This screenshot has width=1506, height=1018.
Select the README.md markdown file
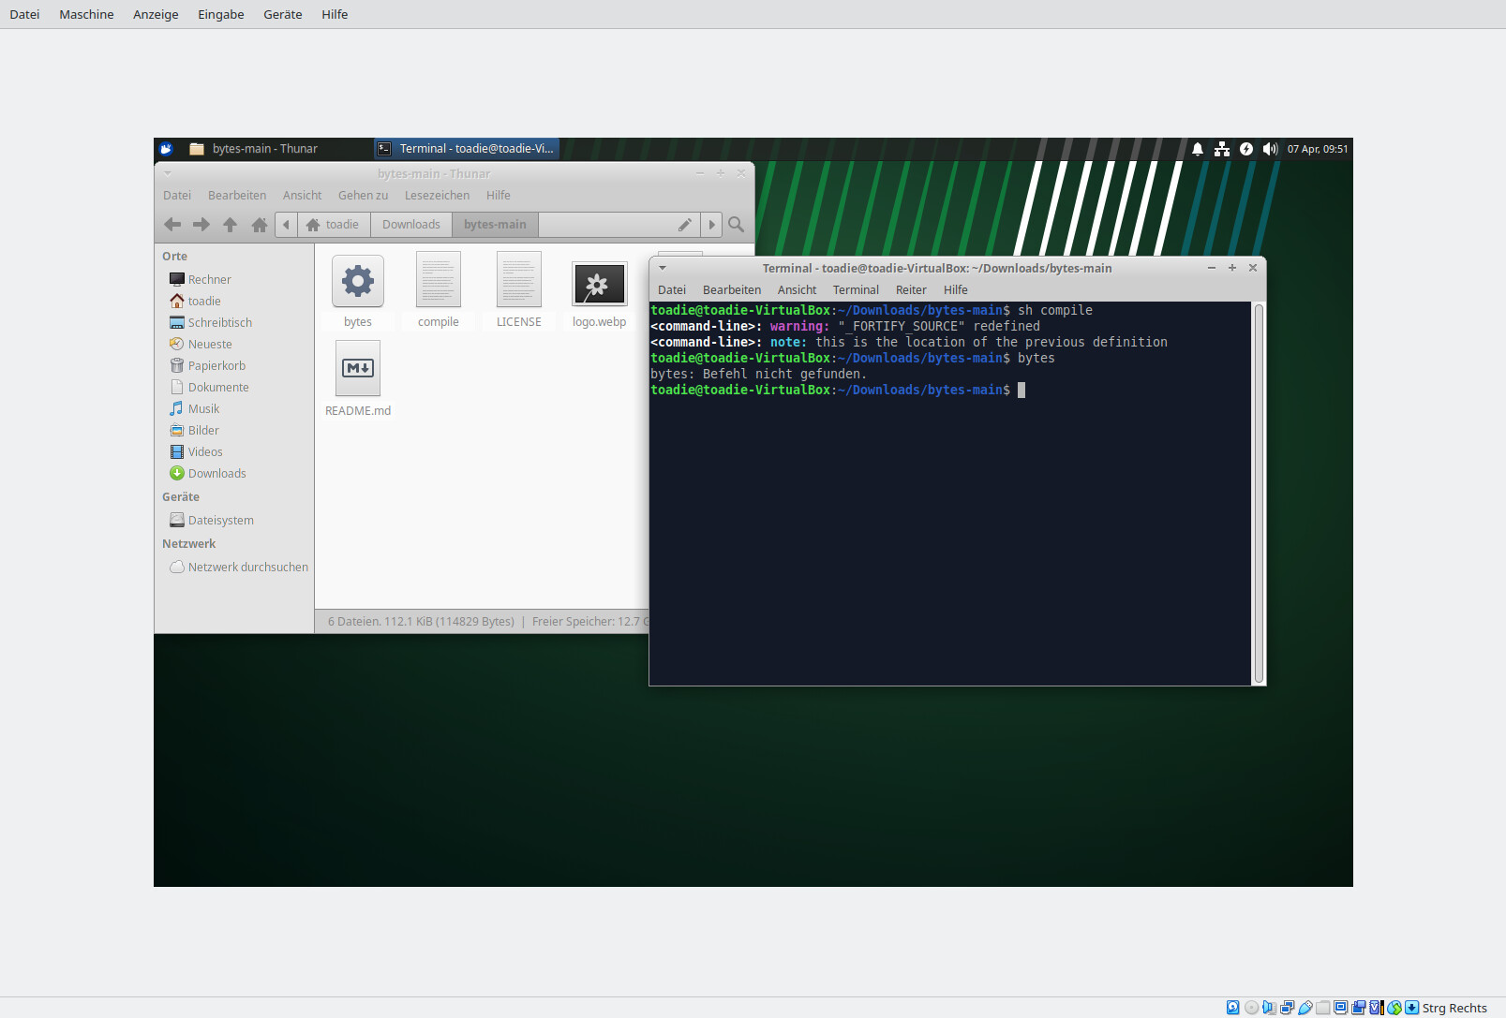pyautogui.click(x=358, y=379)
